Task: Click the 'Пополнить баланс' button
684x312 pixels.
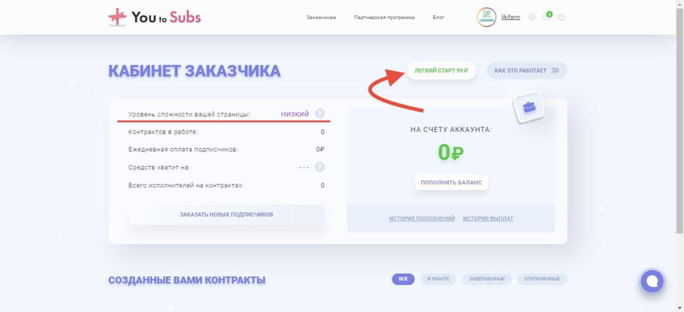Action: coord(451,183)
